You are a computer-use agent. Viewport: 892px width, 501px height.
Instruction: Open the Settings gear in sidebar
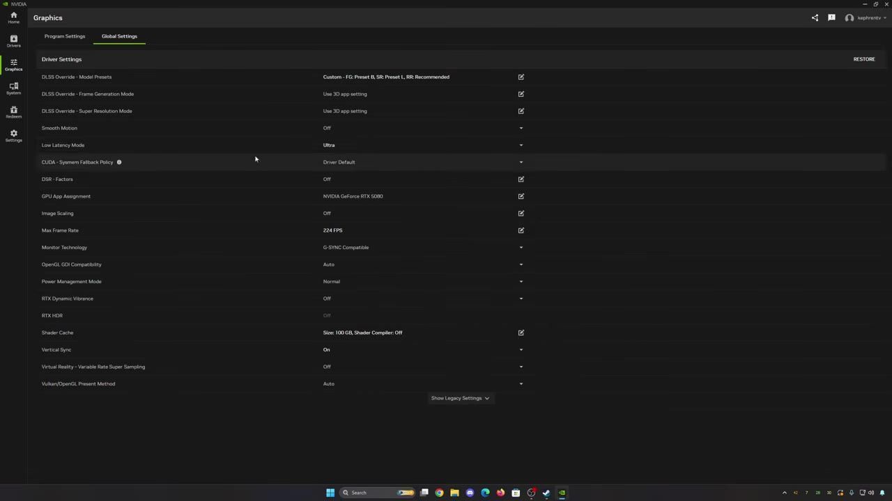point(13,136)
